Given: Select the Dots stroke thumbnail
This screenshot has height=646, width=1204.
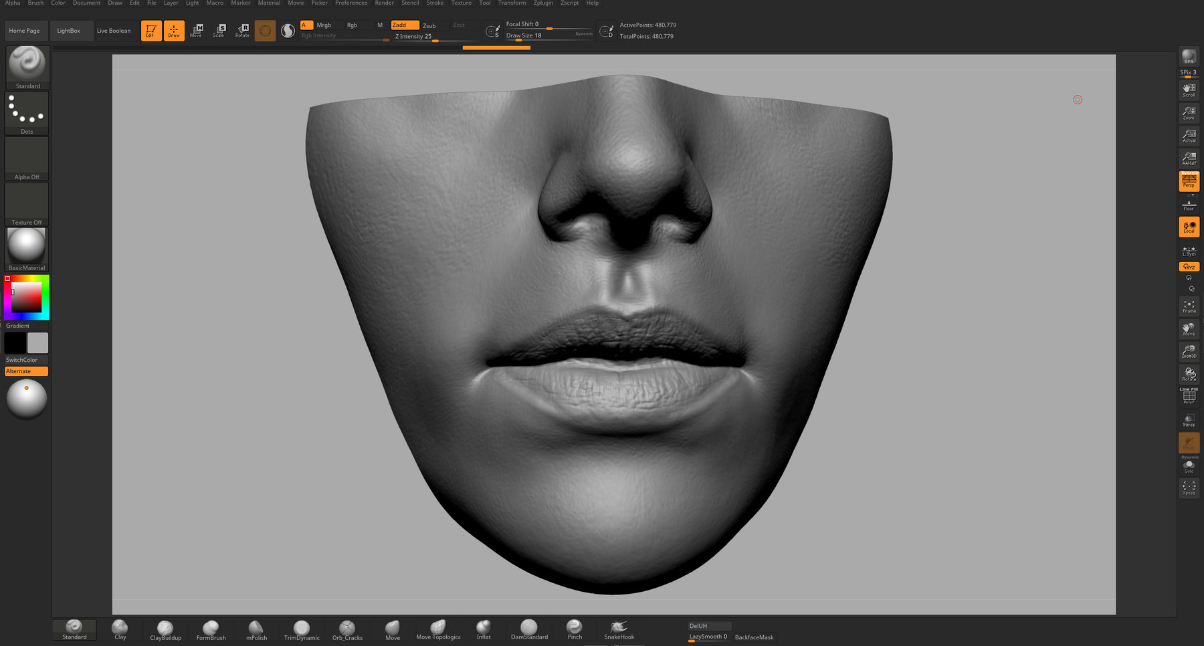Looking at the screenshot, I should 27,109.
